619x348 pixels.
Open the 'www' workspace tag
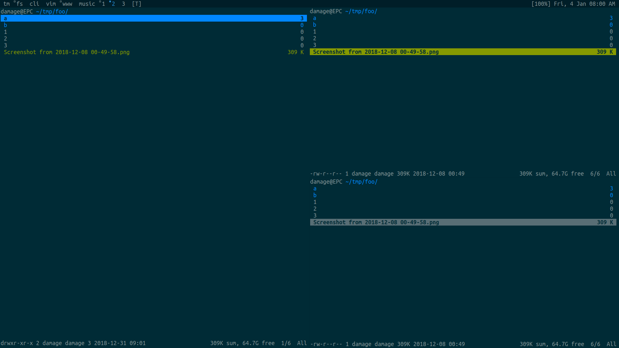click(x=67, y=4)
